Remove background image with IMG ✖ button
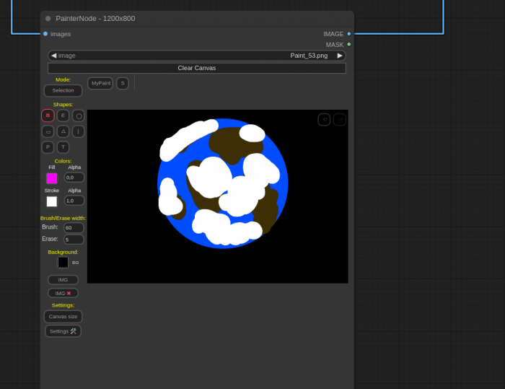 [63, 293]
